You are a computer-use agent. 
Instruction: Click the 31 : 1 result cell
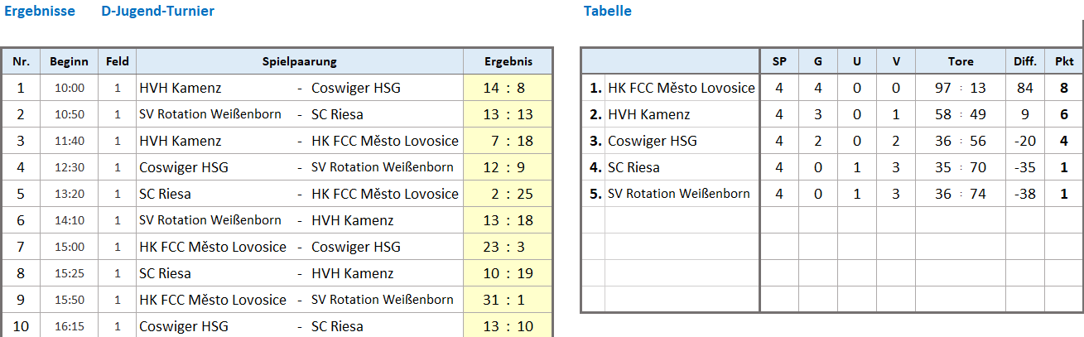508,300
